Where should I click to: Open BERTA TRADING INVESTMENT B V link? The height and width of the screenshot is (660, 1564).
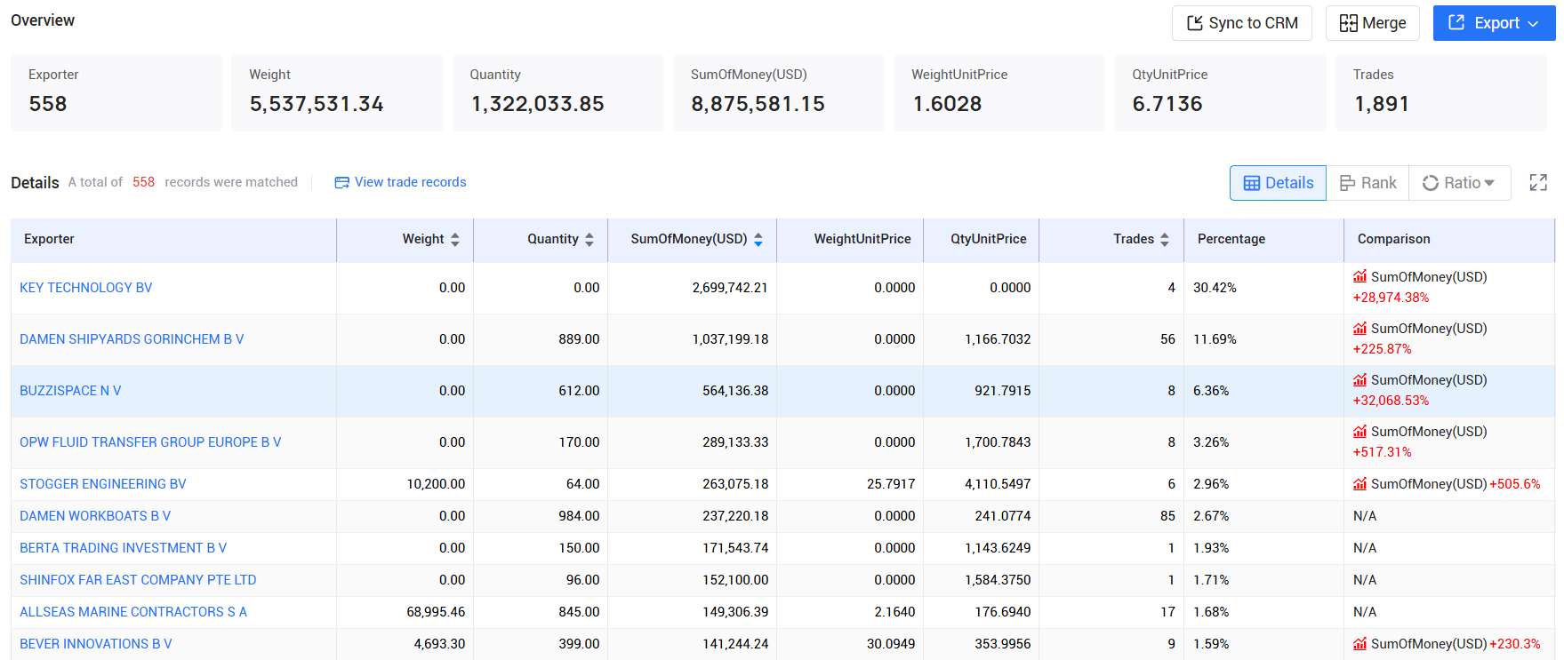[124, 548]
